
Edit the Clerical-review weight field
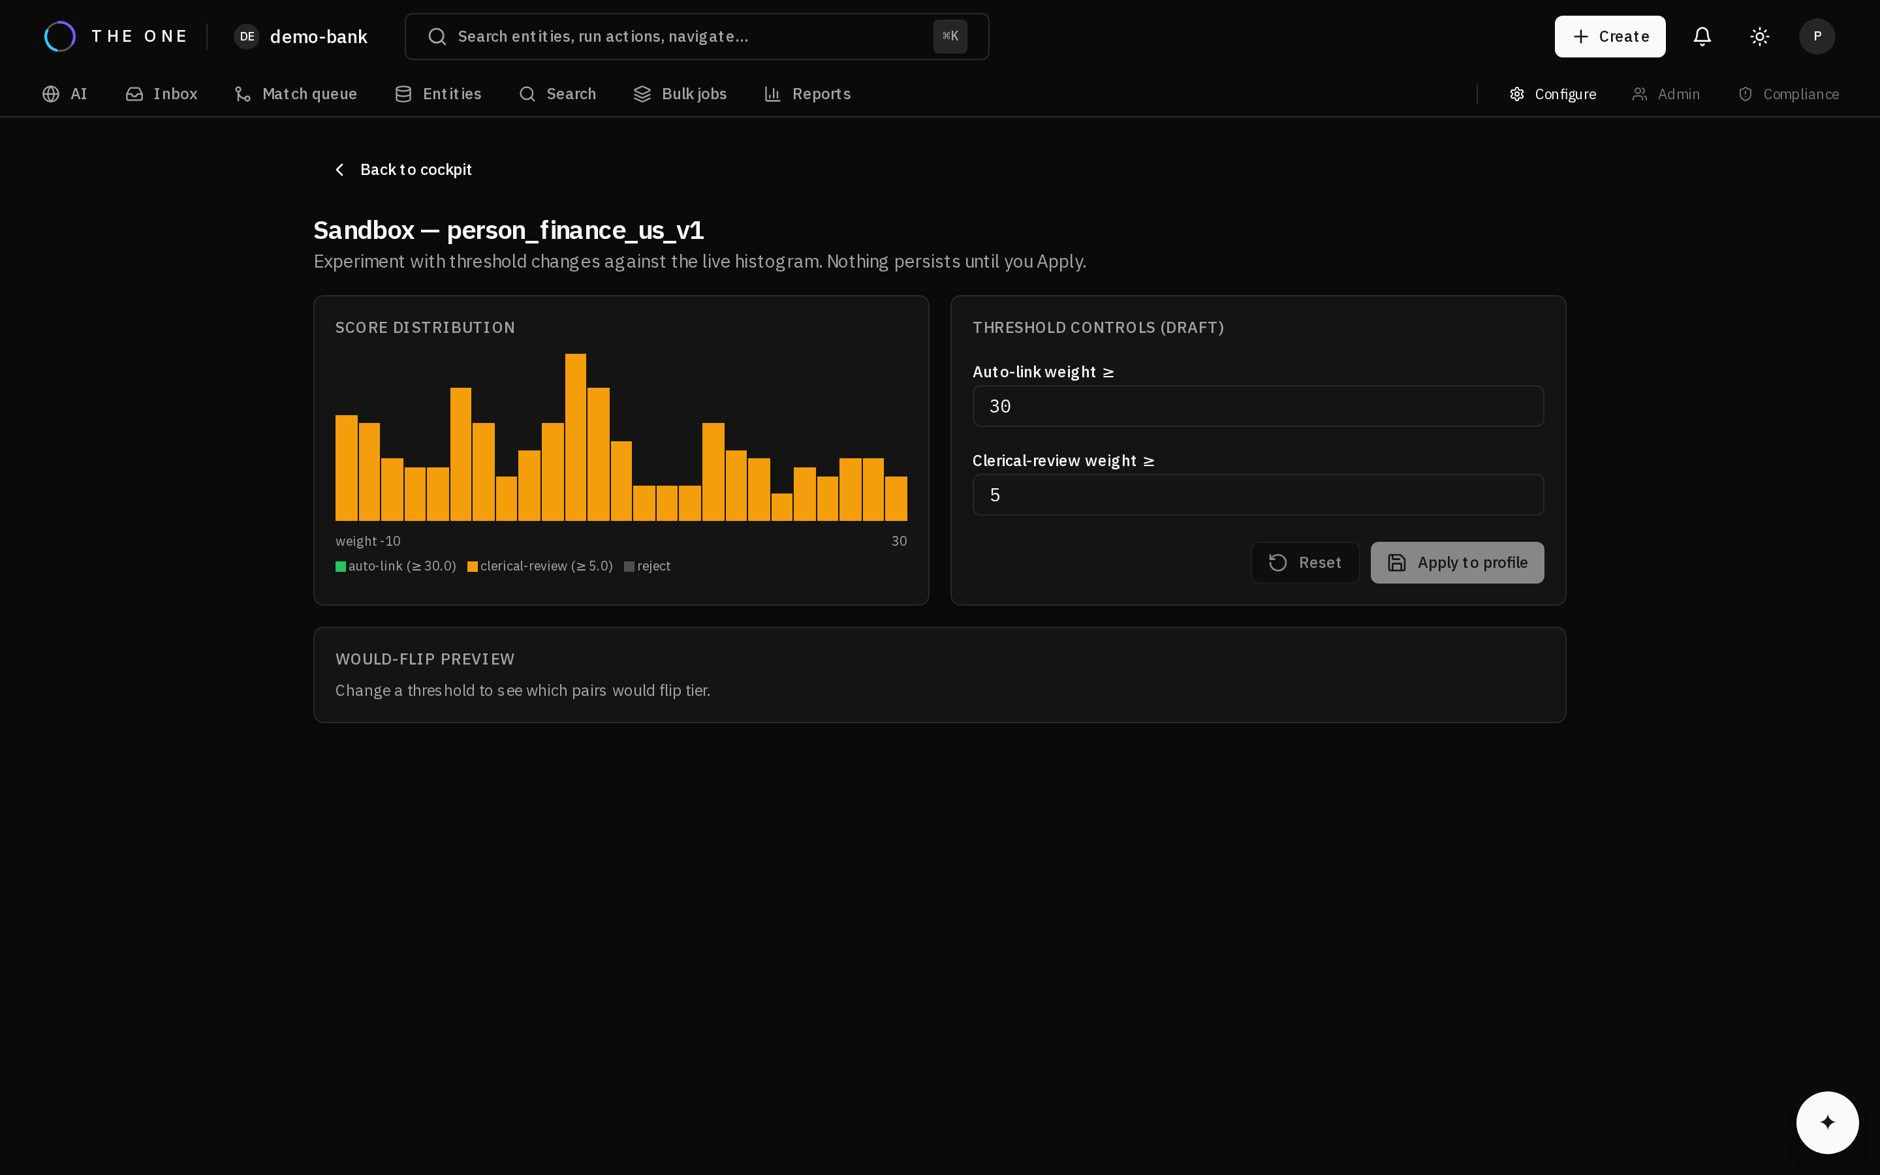pyautogui.click(x=1258, y=495)
